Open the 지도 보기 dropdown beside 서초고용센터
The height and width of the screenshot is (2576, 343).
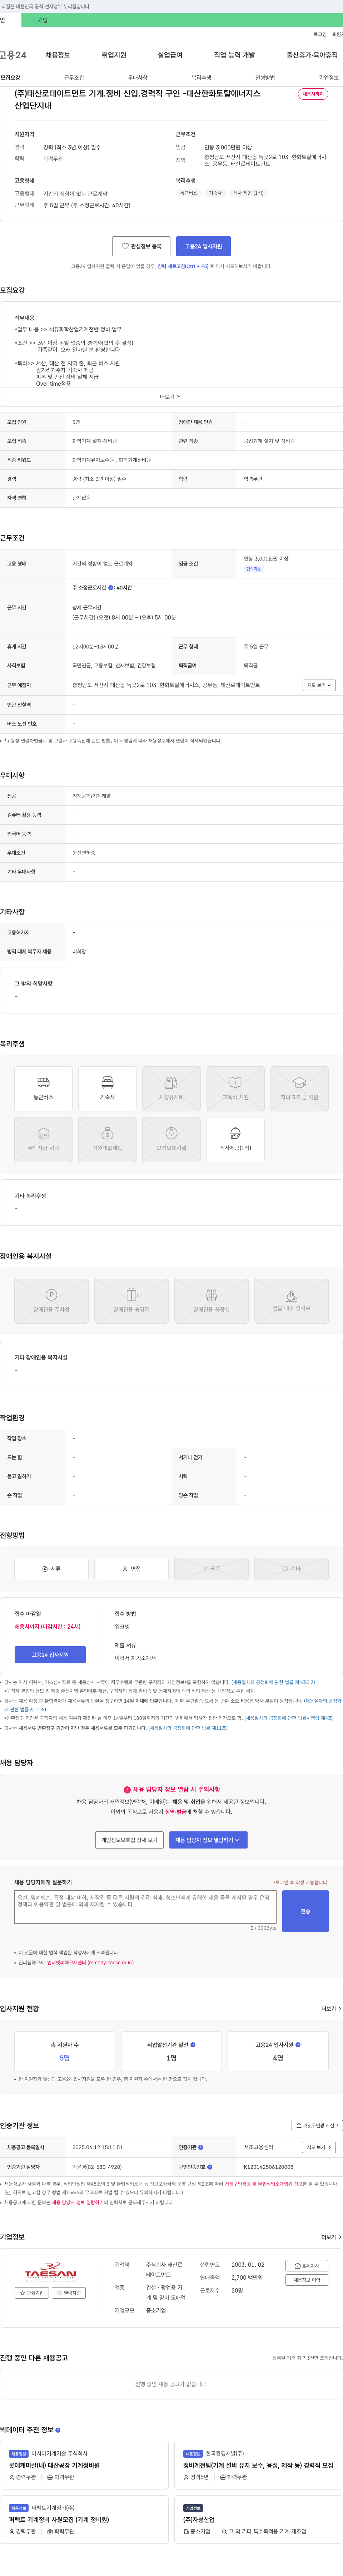click(319, 2147)
